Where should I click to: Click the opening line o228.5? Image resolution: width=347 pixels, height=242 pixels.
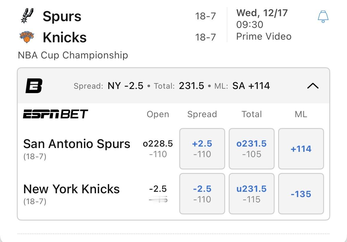(158, 144)
